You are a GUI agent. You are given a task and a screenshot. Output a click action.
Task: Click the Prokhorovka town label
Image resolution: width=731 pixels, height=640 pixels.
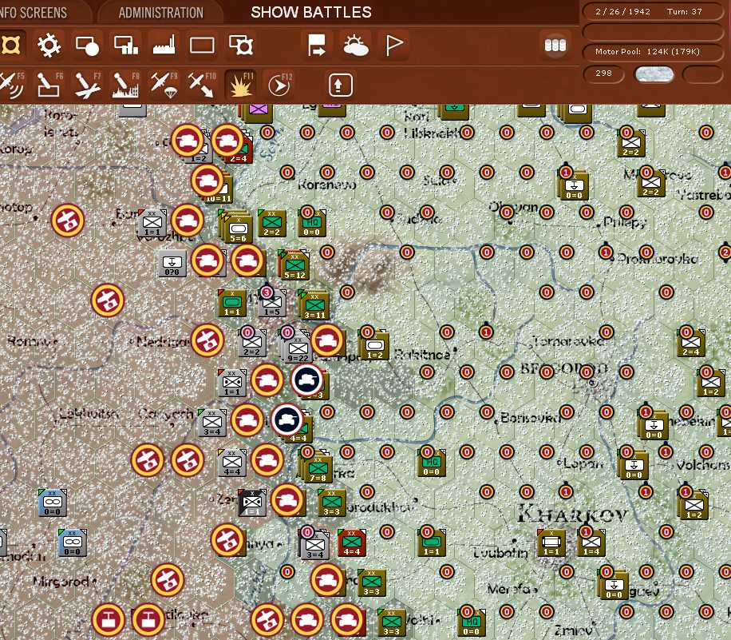(x=658, y=258)
